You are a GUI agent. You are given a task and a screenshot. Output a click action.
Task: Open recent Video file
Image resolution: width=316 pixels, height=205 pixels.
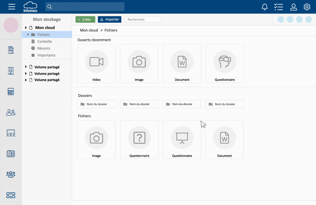tap(96, 64)
